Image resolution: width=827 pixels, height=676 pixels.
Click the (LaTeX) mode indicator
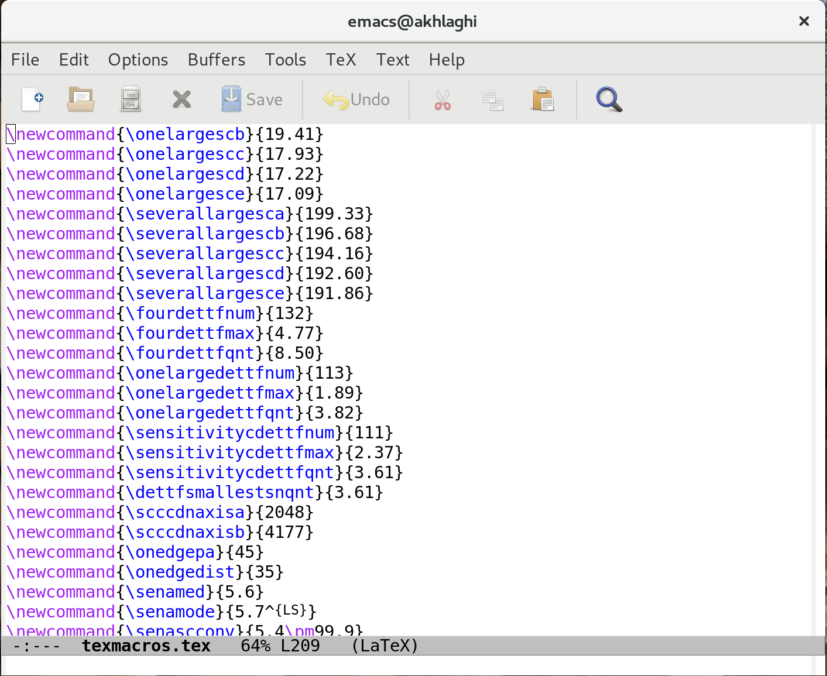[385, 646]
